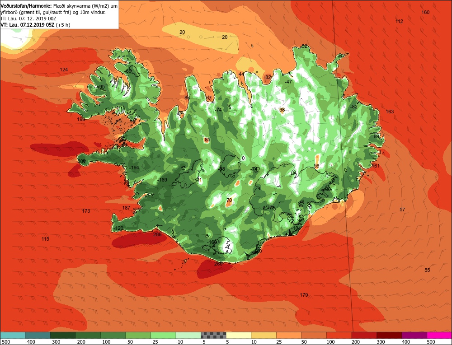Click the map value 160
452x345 pixels.
tap(425, 12)
